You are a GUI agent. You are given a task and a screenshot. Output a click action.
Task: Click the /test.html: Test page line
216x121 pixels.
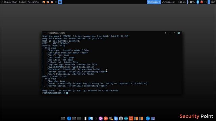61,57
